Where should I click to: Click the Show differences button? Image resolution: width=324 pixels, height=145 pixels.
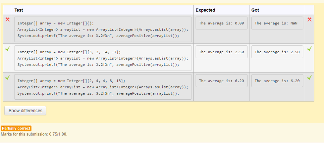coord(25,111)
